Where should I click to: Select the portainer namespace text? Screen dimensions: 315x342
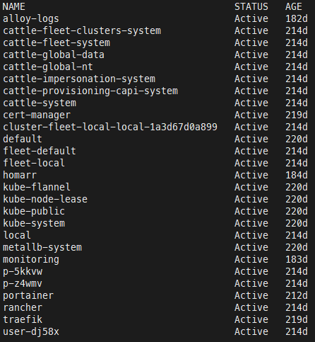[28, 295]
